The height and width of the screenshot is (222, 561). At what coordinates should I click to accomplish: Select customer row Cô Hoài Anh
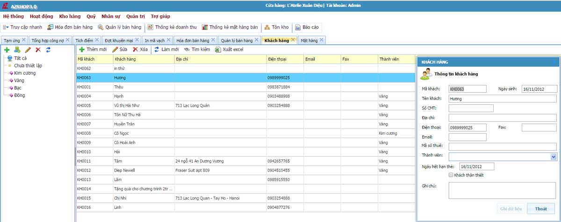click(x=245, y=142)
